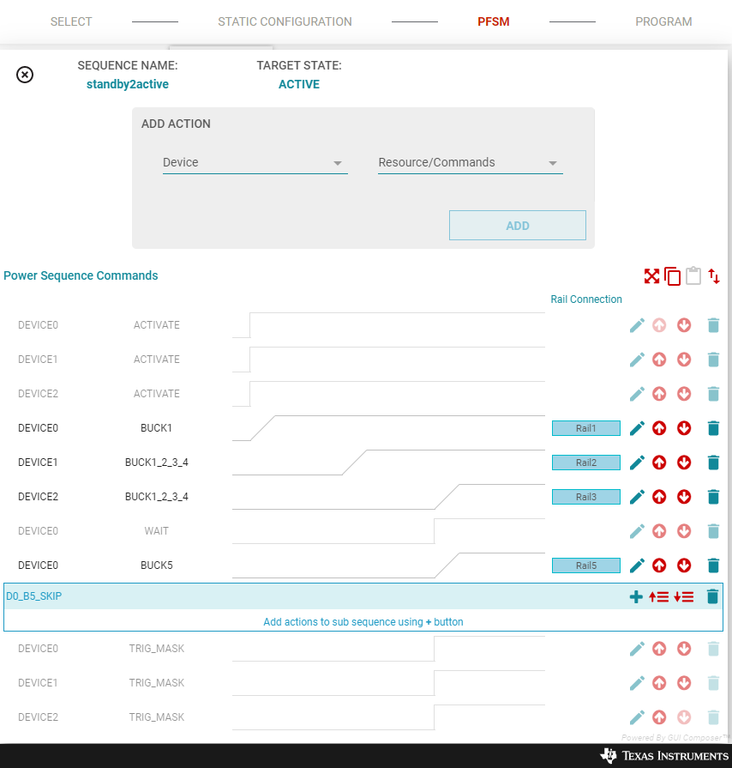
Task: Click the Rail1 connection label
Action: [585, 428]
